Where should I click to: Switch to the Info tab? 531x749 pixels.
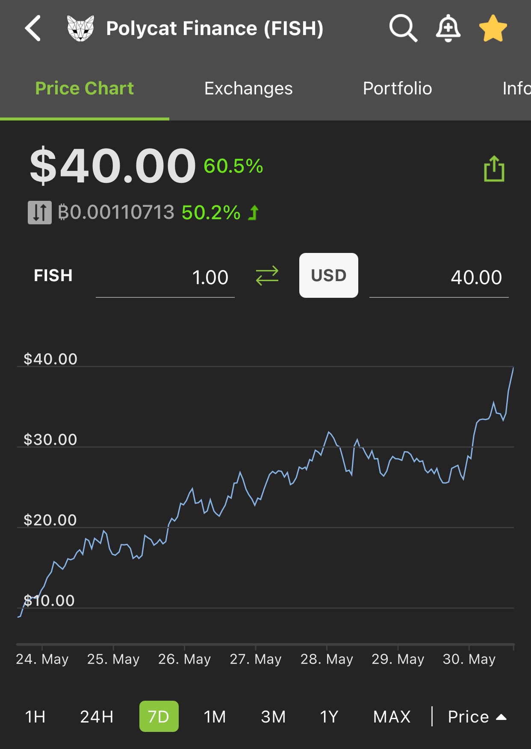point(516,88)
